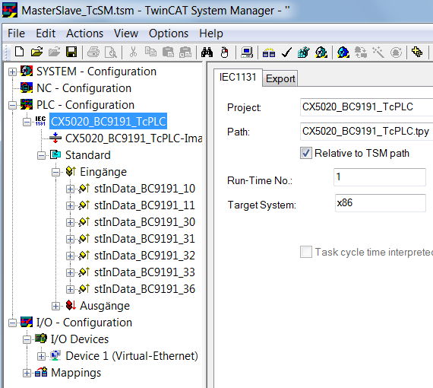The width and height of the screenshot is (433, 388).
Task: Collapse the Eingänge node
Action: tap(55, 172)
